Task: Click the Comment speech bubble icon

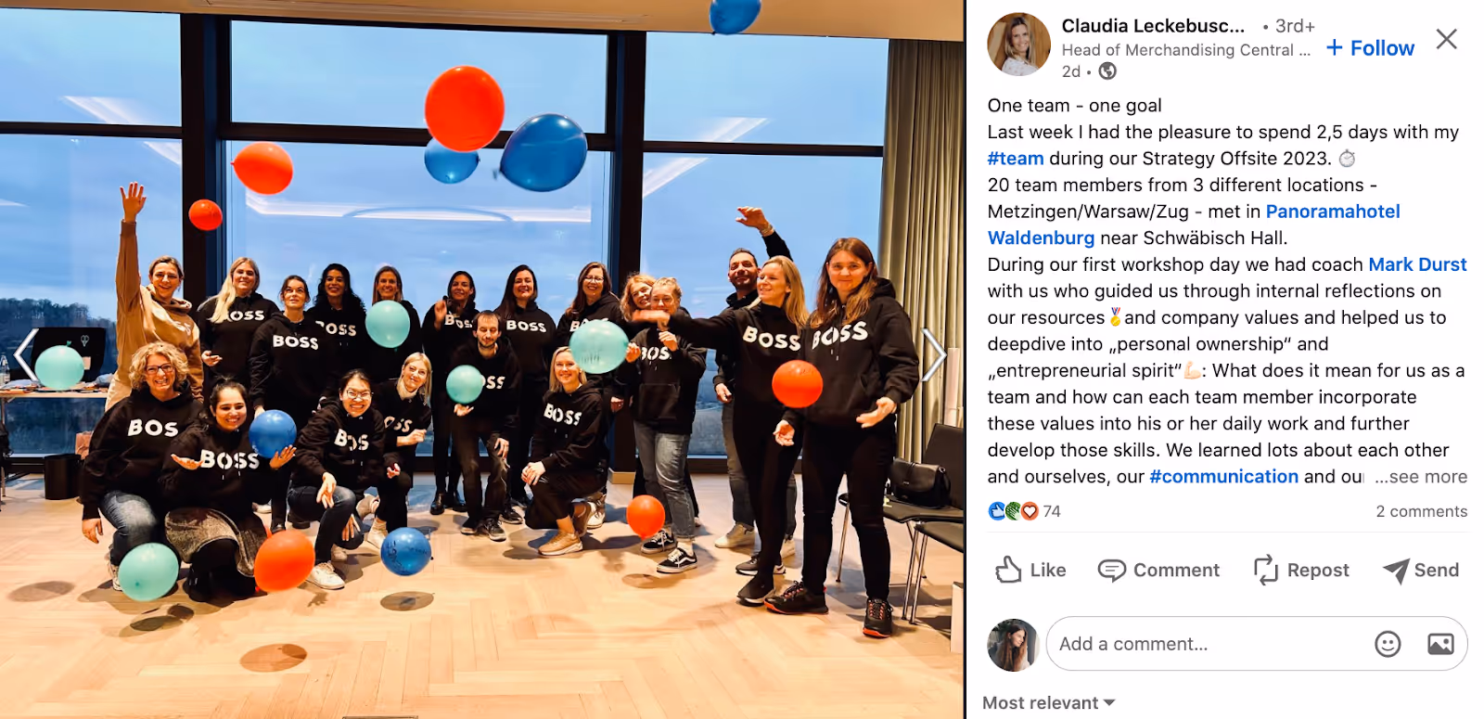Action: click(1111, 570)
